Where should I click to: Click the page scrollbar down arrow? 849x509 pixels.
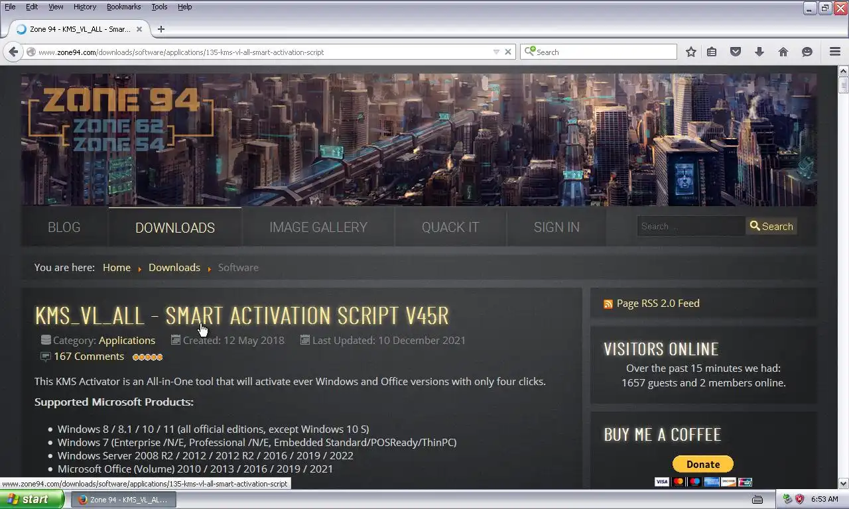click(844, 484)
